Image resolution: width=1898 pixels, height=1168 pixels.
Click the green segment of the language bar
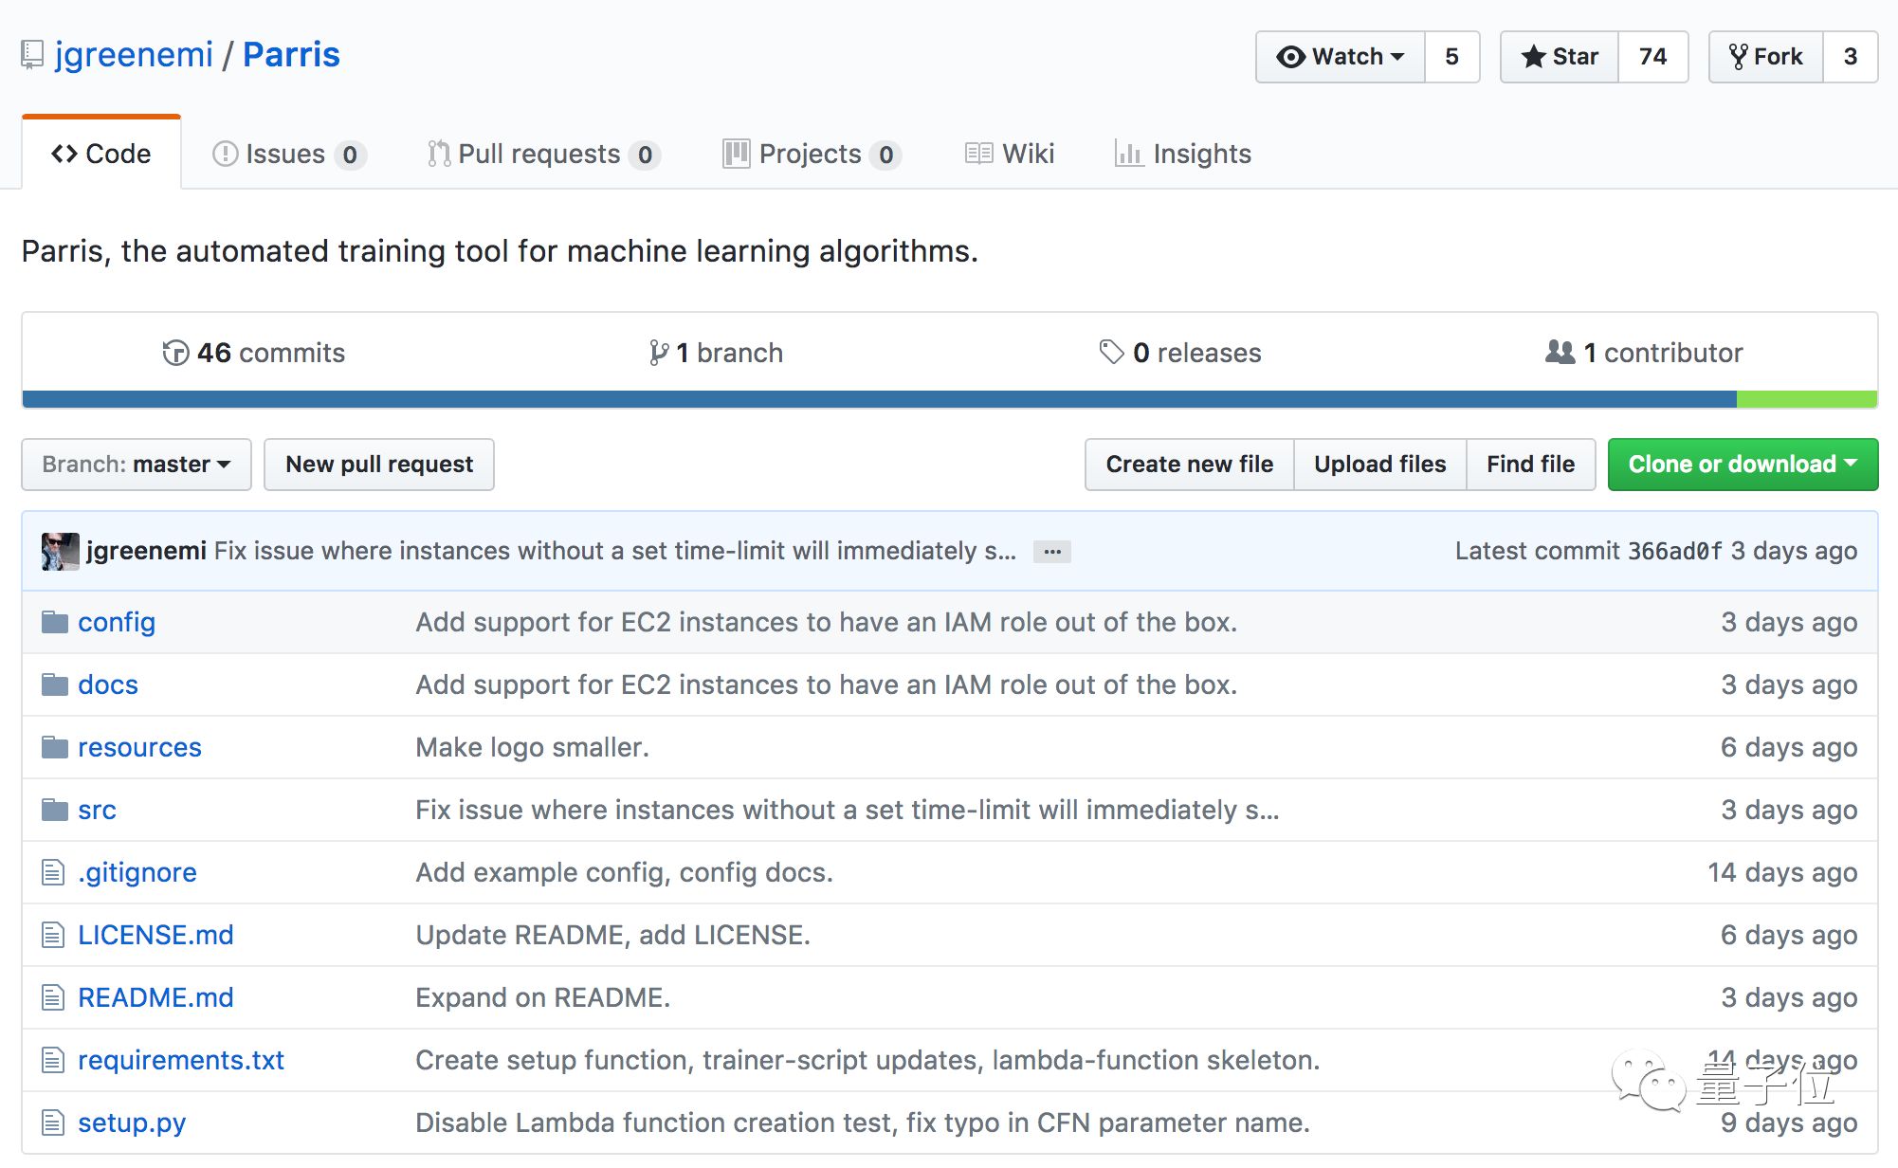[x=1806, y=399]
